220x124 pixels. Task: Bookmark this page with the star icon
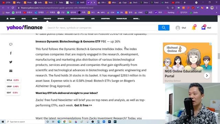click(173, 8)
